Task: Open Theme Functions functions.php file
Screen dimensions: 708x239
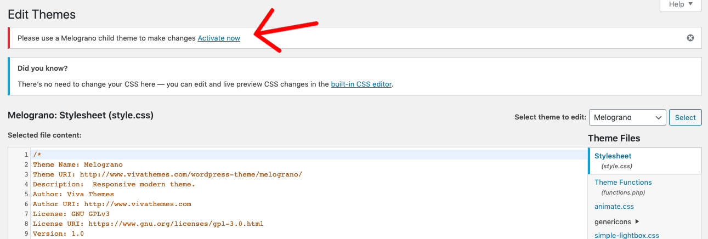Action: pos(623,187)
